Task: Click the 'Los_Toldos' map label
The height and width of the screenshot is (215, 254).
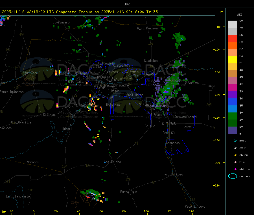Action: coord(112,162)
